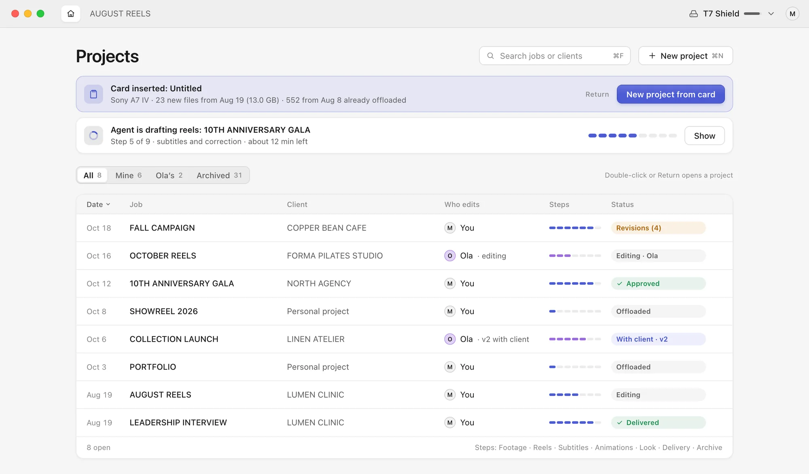The height and width of the screenshot is (474, 809).
Task: Click the Delivered status badge
Action: coord(658,423)
